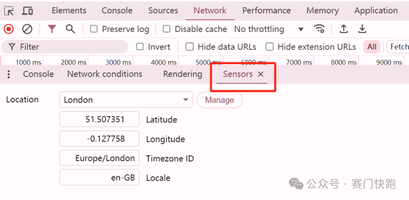
Task: Open the Location dropdown showing London
Action: [126, 100]
